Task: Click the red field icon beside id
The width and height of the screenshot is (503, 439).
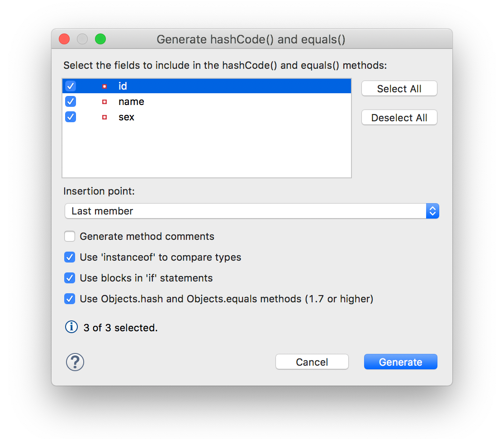Action: coord(104,86)
